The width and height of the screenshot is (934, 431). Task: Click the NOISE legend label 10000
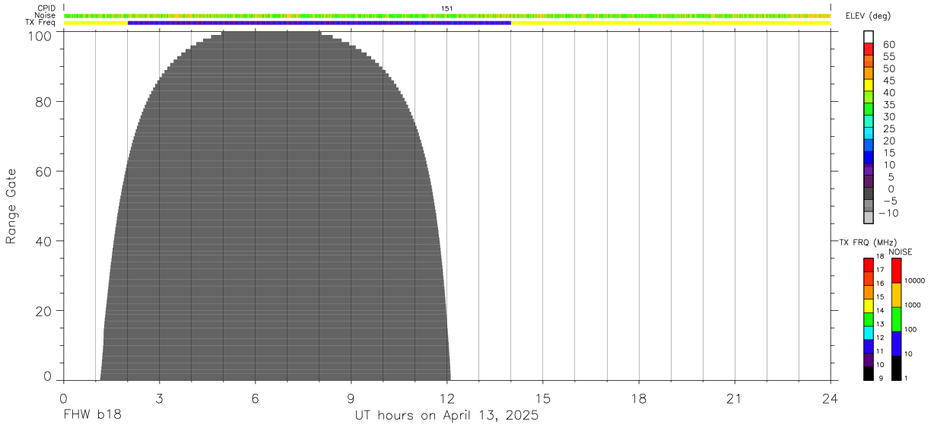(915, 280)
